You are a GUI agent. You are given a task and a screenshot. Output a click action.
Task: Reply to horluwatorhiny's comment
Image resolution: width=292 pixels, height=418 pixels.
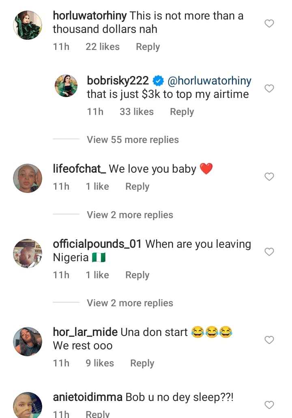point(148,47)
